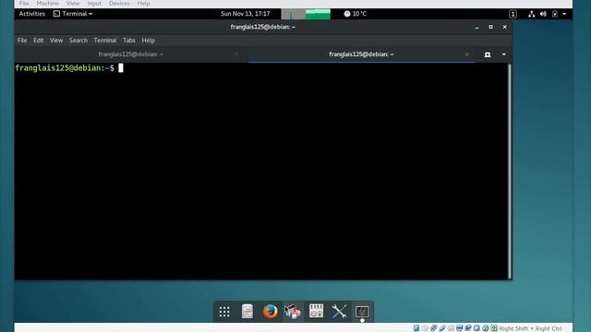Minimize the terminal window
The image size is (591, 332).
coord(476,27)
